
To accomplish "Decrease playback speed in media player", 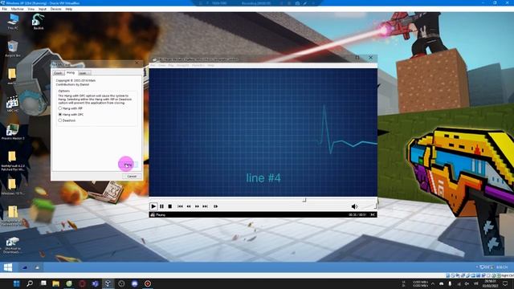I will 189,206.
